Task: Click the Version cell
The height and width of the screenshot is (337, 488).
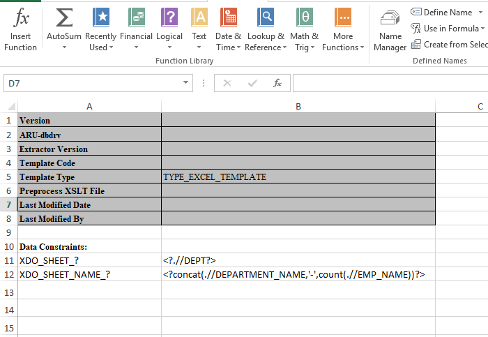Action: pyautogui.click(x=90, y=120)
